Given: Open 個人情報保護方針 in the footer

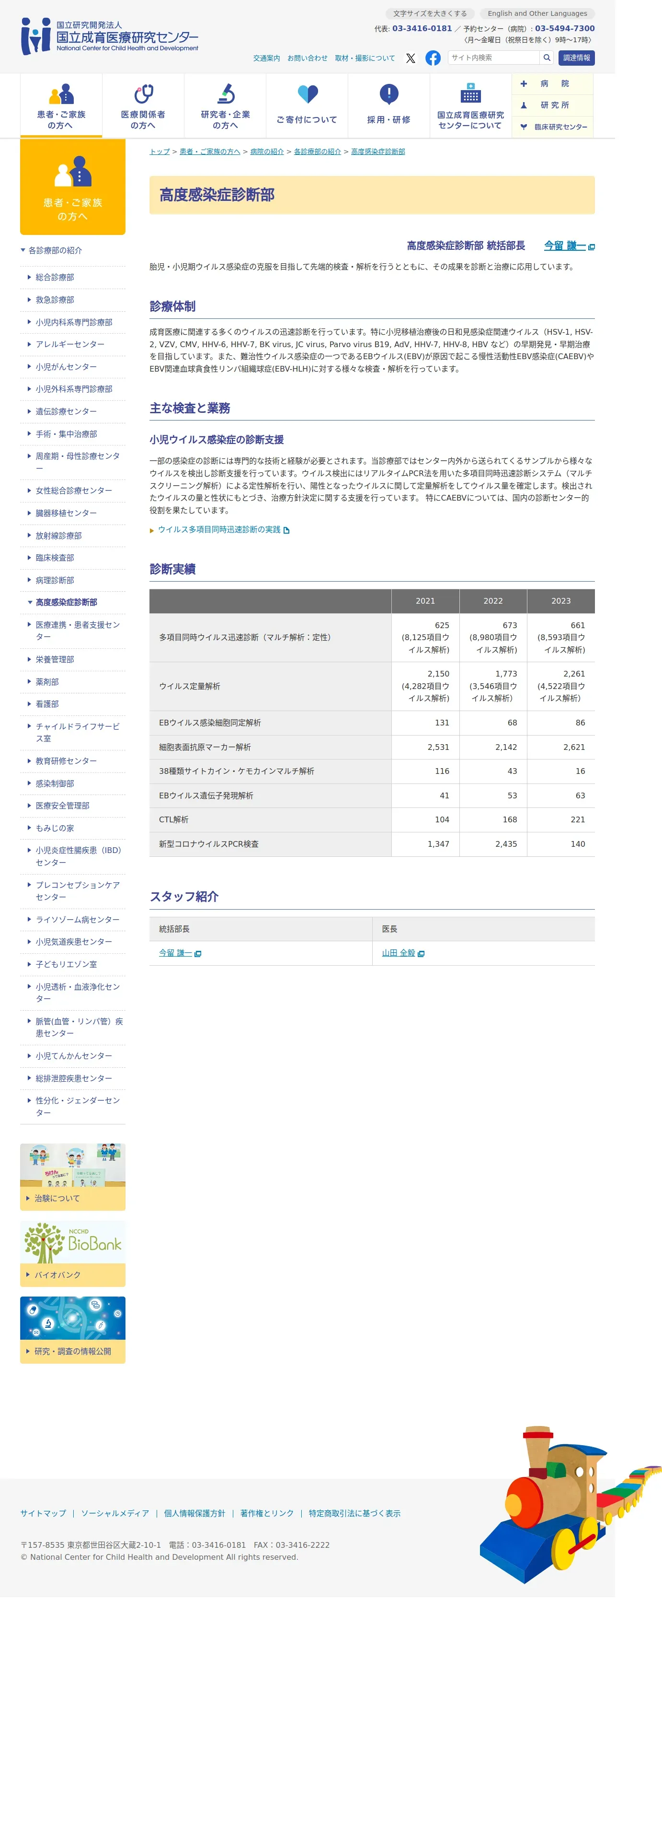Looking at the screenshot, I should coord(194,1514).
